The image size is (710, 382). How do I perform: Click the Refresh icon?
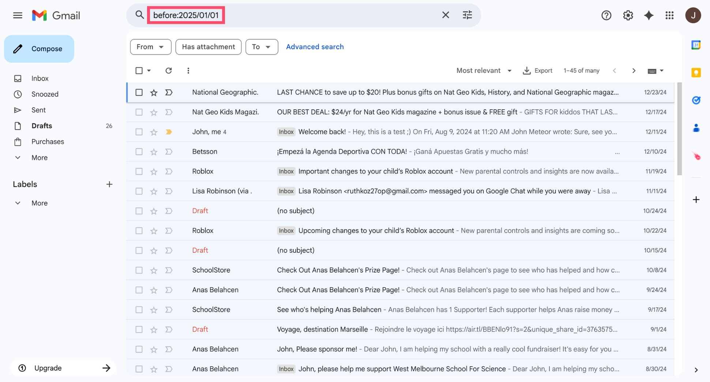coord(168,70)
